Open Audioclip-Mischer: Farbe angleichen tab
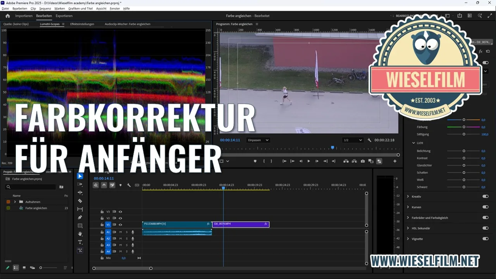The width and height of the screenshot is (496, 279). pyautogui.click(x=127, y=24)
